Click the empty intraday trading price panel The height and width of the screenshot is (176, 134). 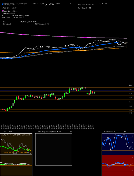(x=54, y=149)
